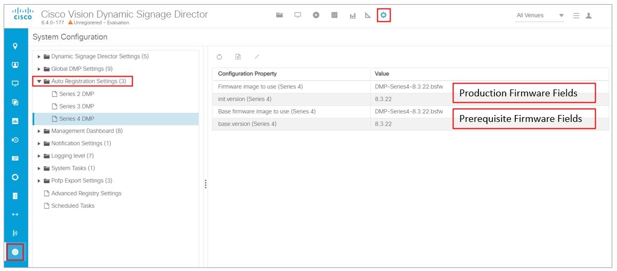
Task: Click the play circle icon in top navigation
Action: pos(316,15)
